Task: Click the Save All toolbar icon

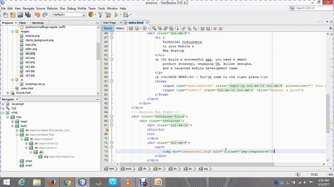Action: coord(28,15)
